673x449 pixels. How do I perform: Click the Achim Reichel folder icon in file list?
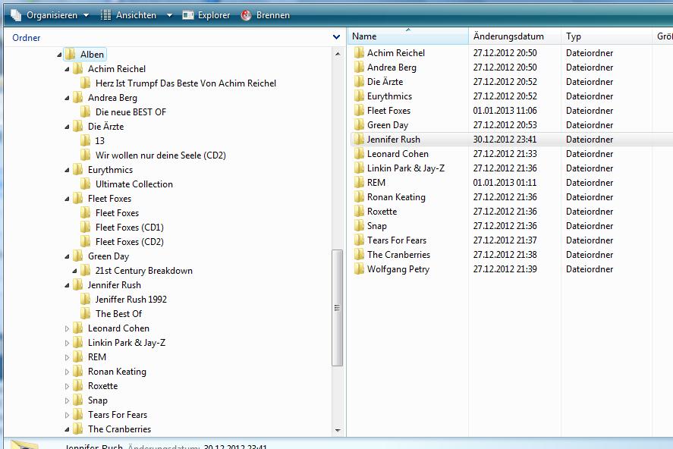coord(359,53)
